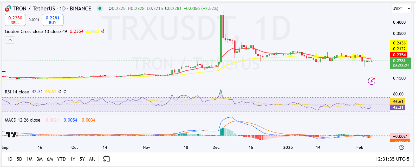Image resolution: width=416 pixels, height=167 pixels.
Task: Click the Dec date on time axis
Action: [216, 147]
